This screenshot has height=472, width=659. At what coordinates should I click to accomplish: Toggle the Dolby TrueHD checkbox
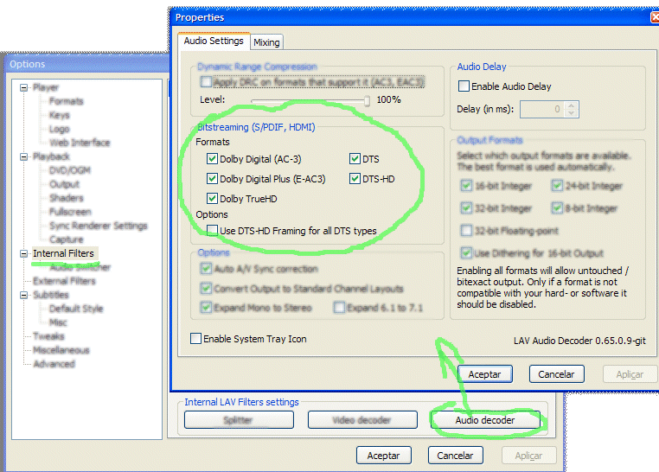click(x=212, y=199)
